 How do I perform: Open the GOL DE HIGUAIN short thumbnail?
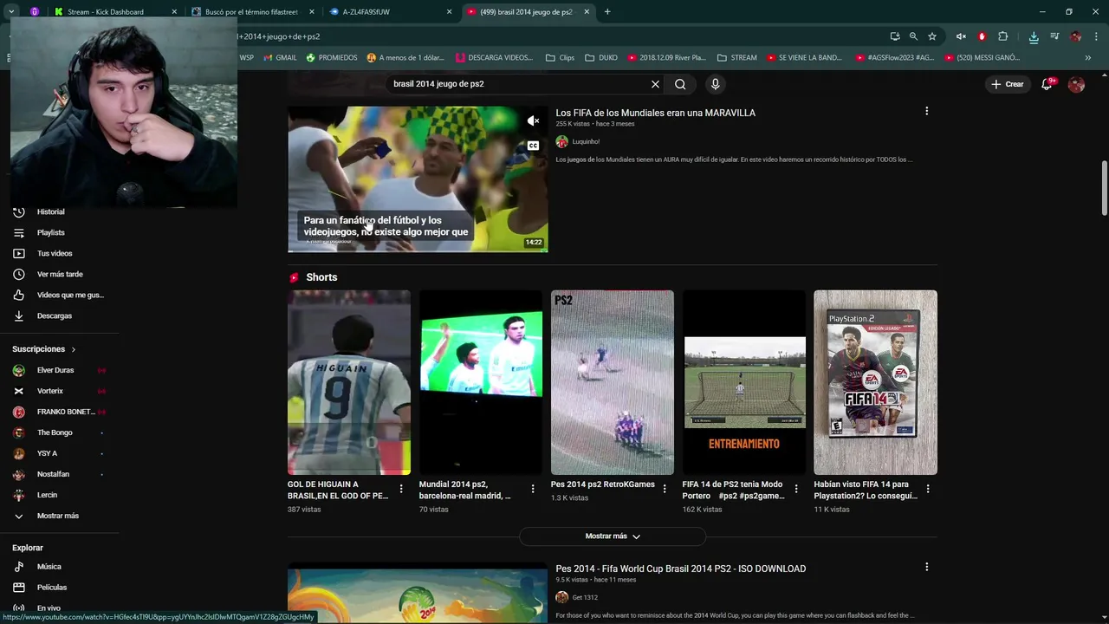click(349, 382)
